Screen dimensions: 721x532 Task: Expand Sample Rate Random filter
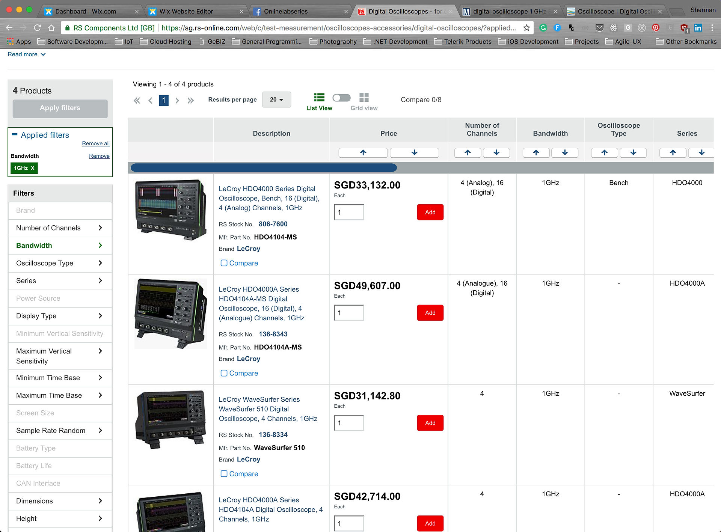(x=60, y=431)
